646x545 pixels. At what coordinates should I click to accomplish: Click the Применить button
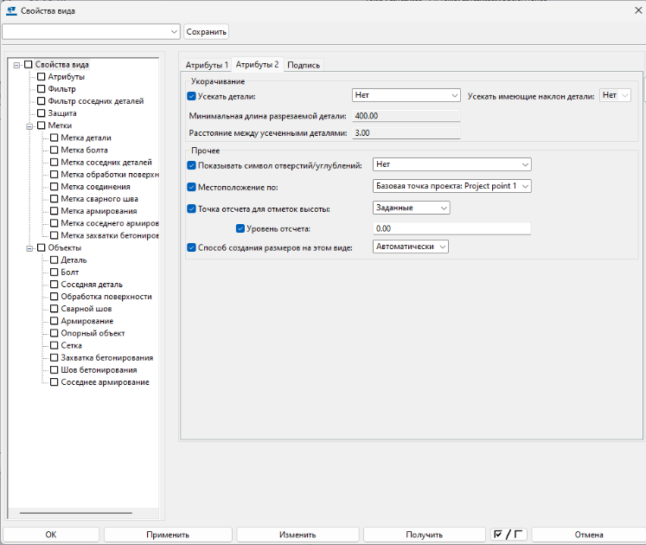pyautogui.click(x=167, y=535)
